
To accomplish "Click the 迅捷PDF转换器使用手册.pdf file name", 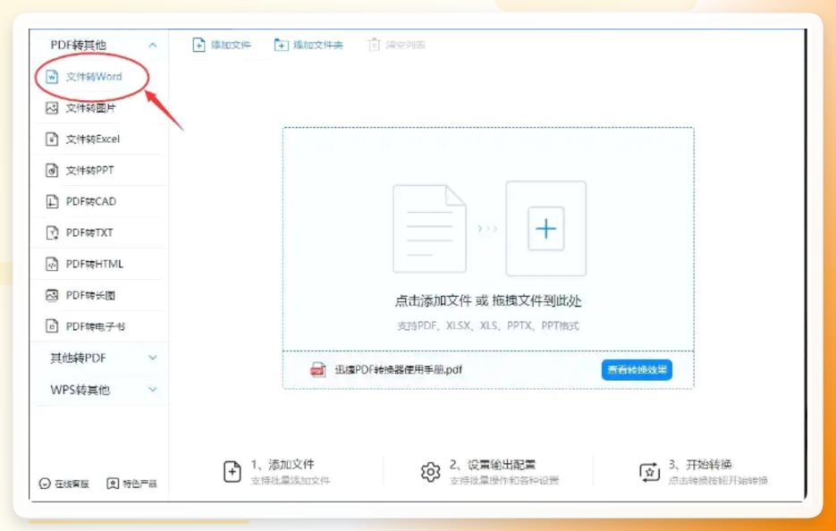I will (x=399, y=369).
